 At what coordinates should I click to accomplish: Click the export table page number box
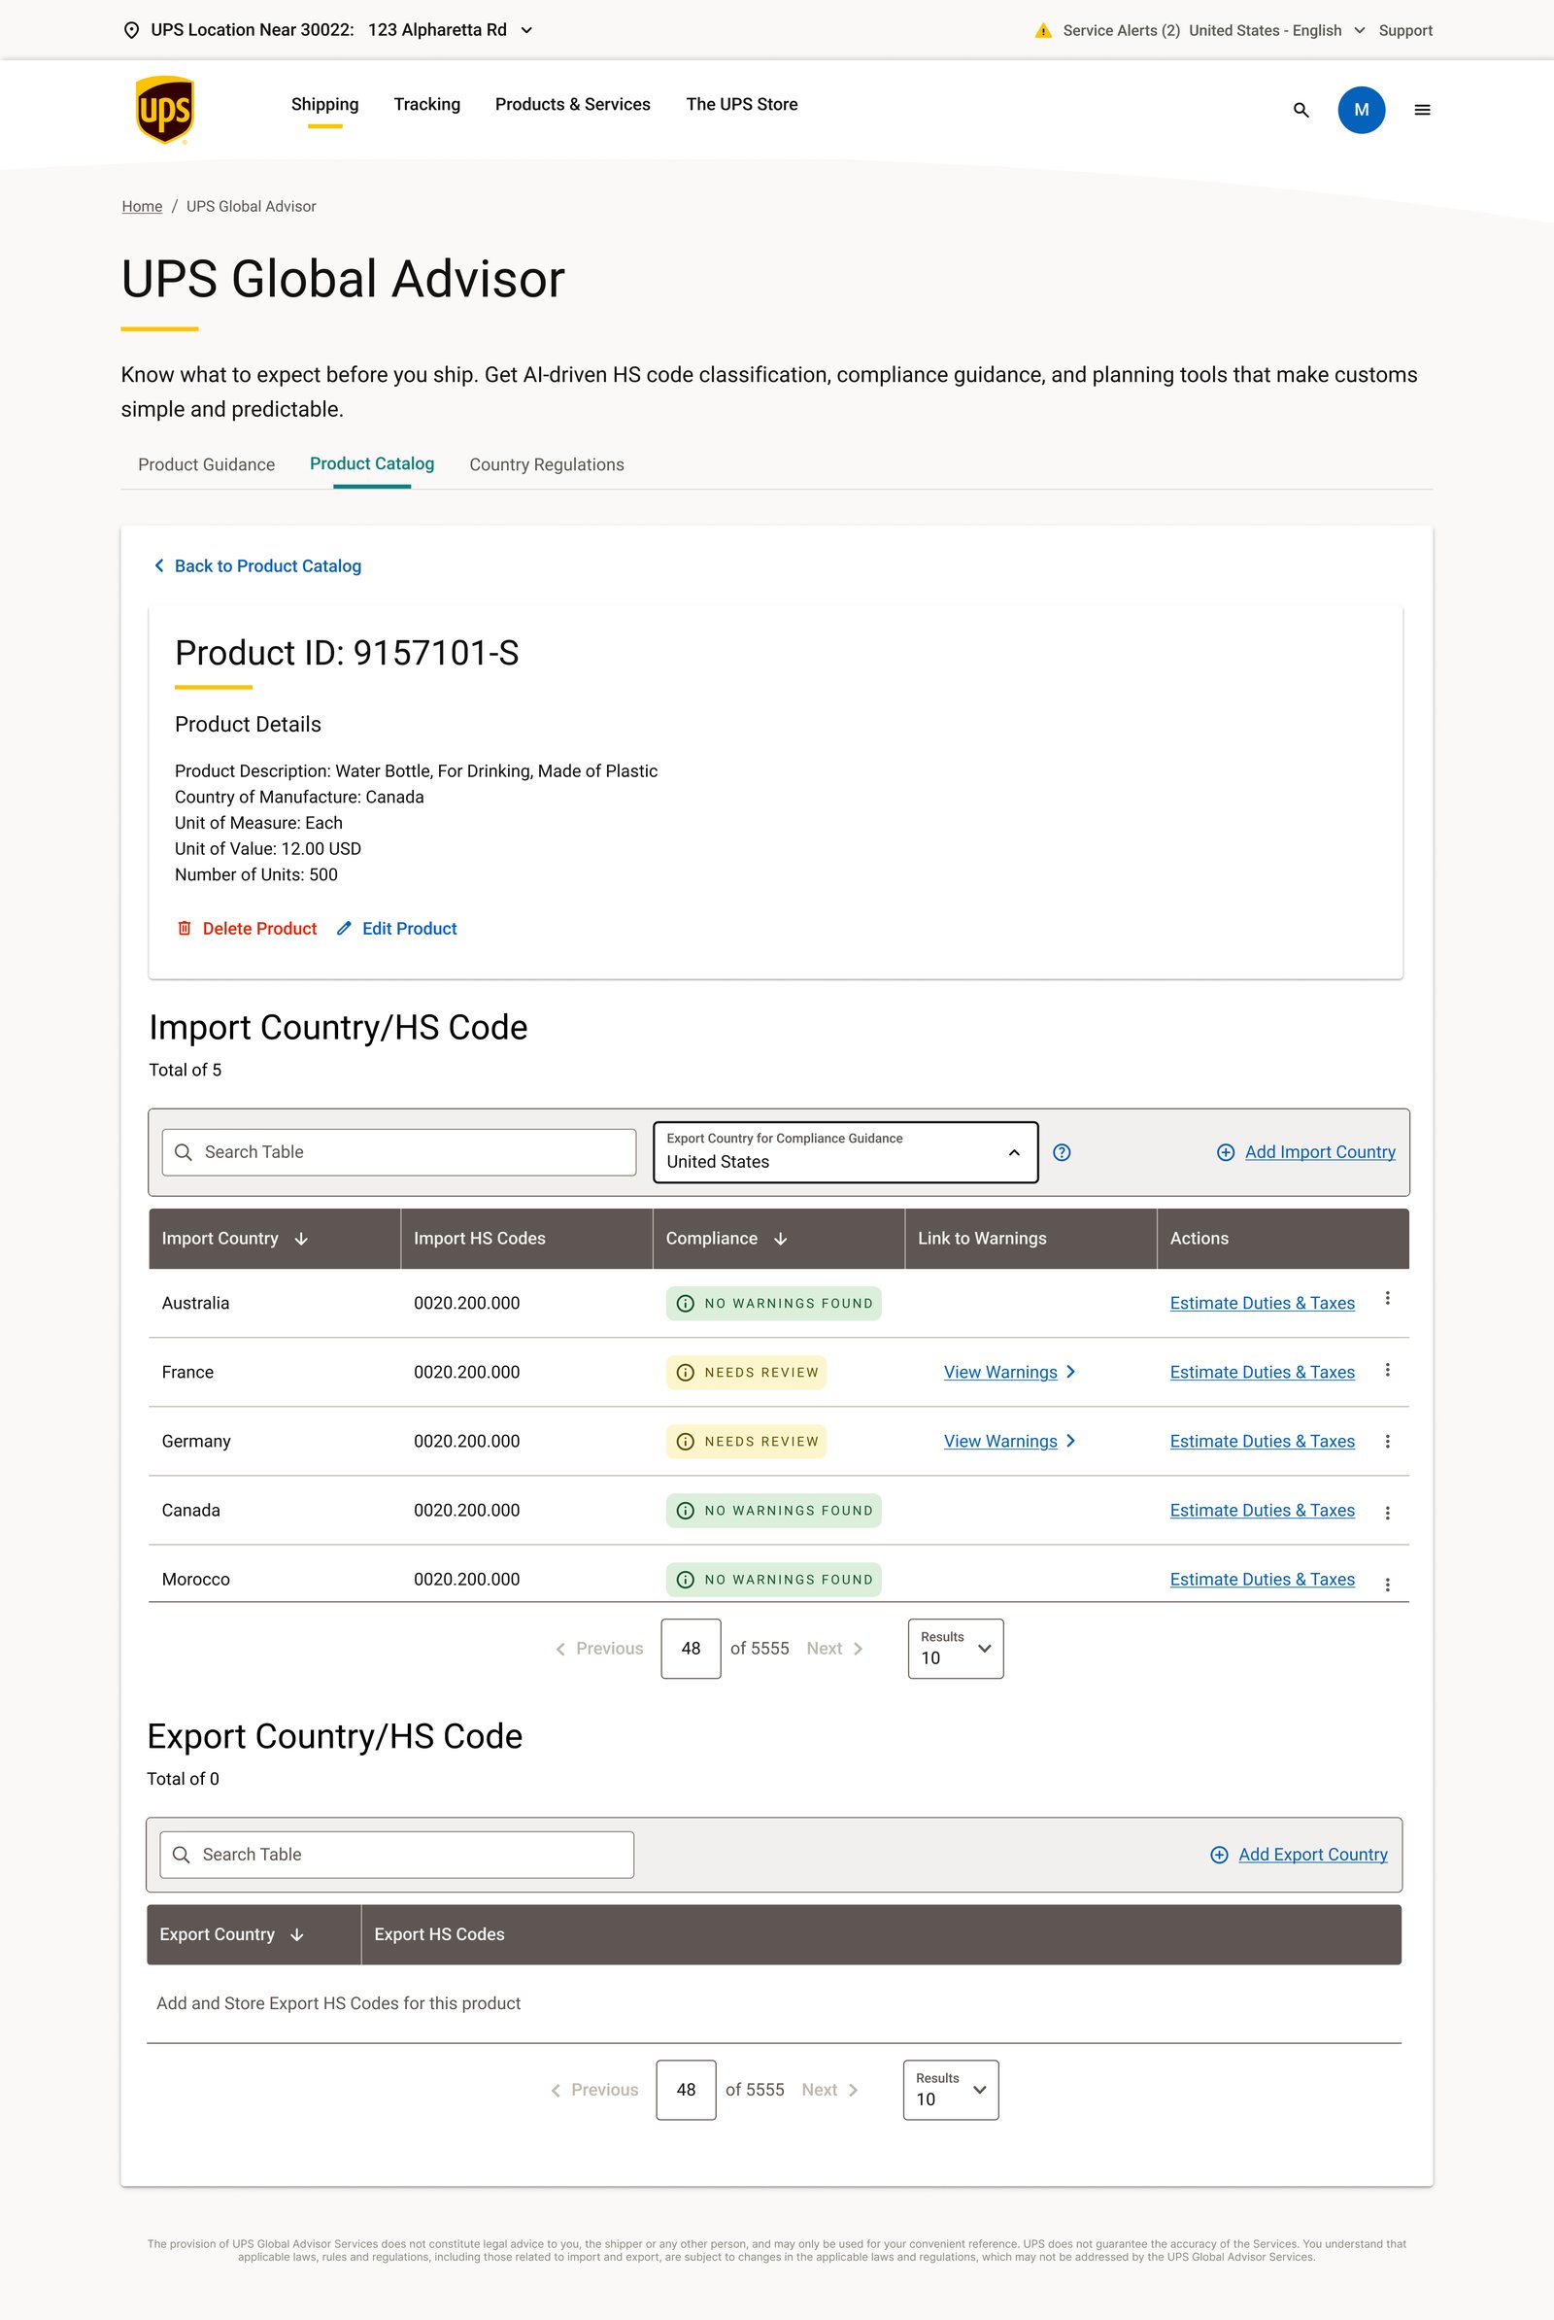(686, 2090)
